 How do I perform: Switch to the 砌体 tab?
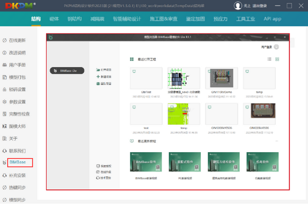point(54,19)
